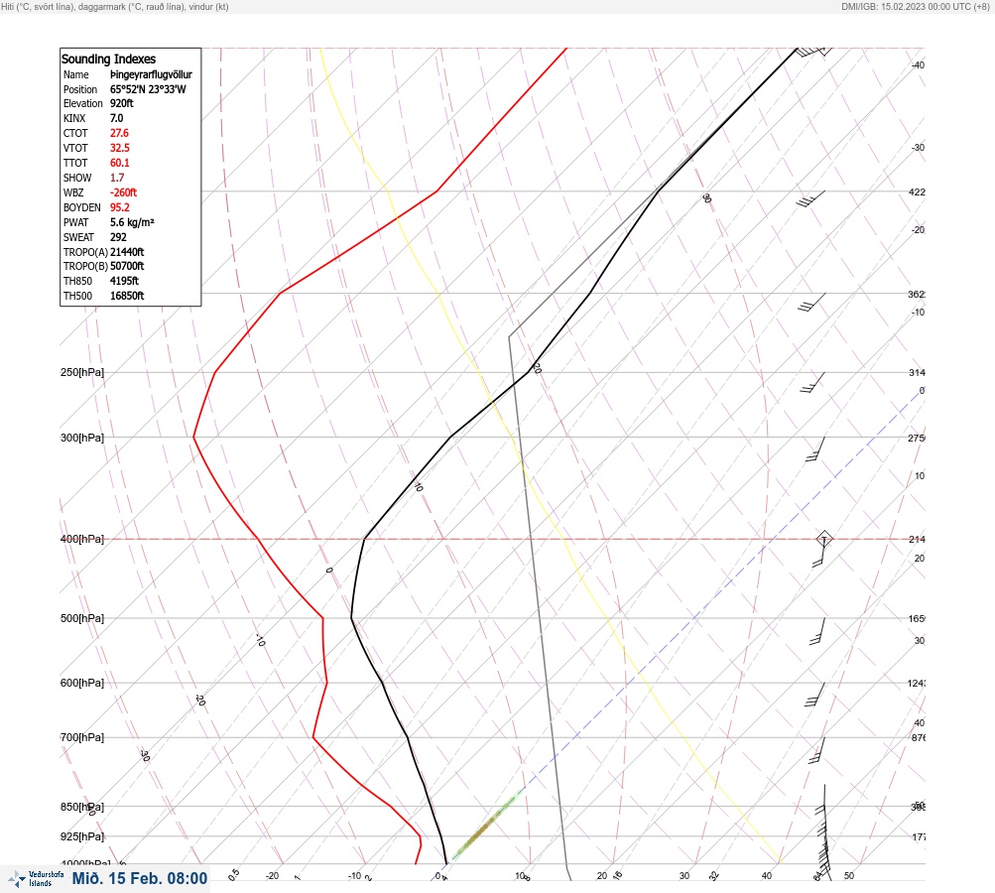Click the wind barb at the 250 hPa level
Viewport: 995px width, 893px height.
point(812,383)
